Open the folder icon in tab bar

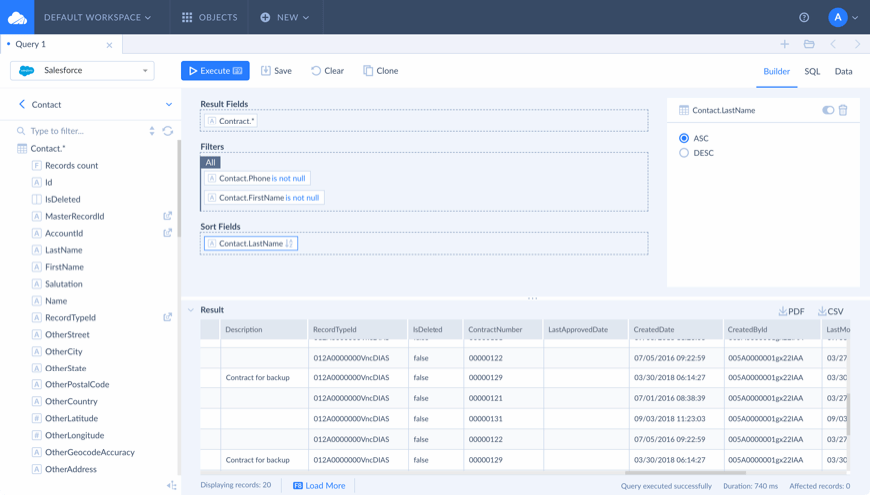809,44
